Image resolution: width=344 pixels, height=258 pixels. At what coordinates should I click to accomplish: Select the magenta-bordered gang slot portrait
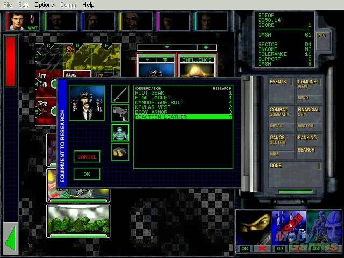(174, 21)
